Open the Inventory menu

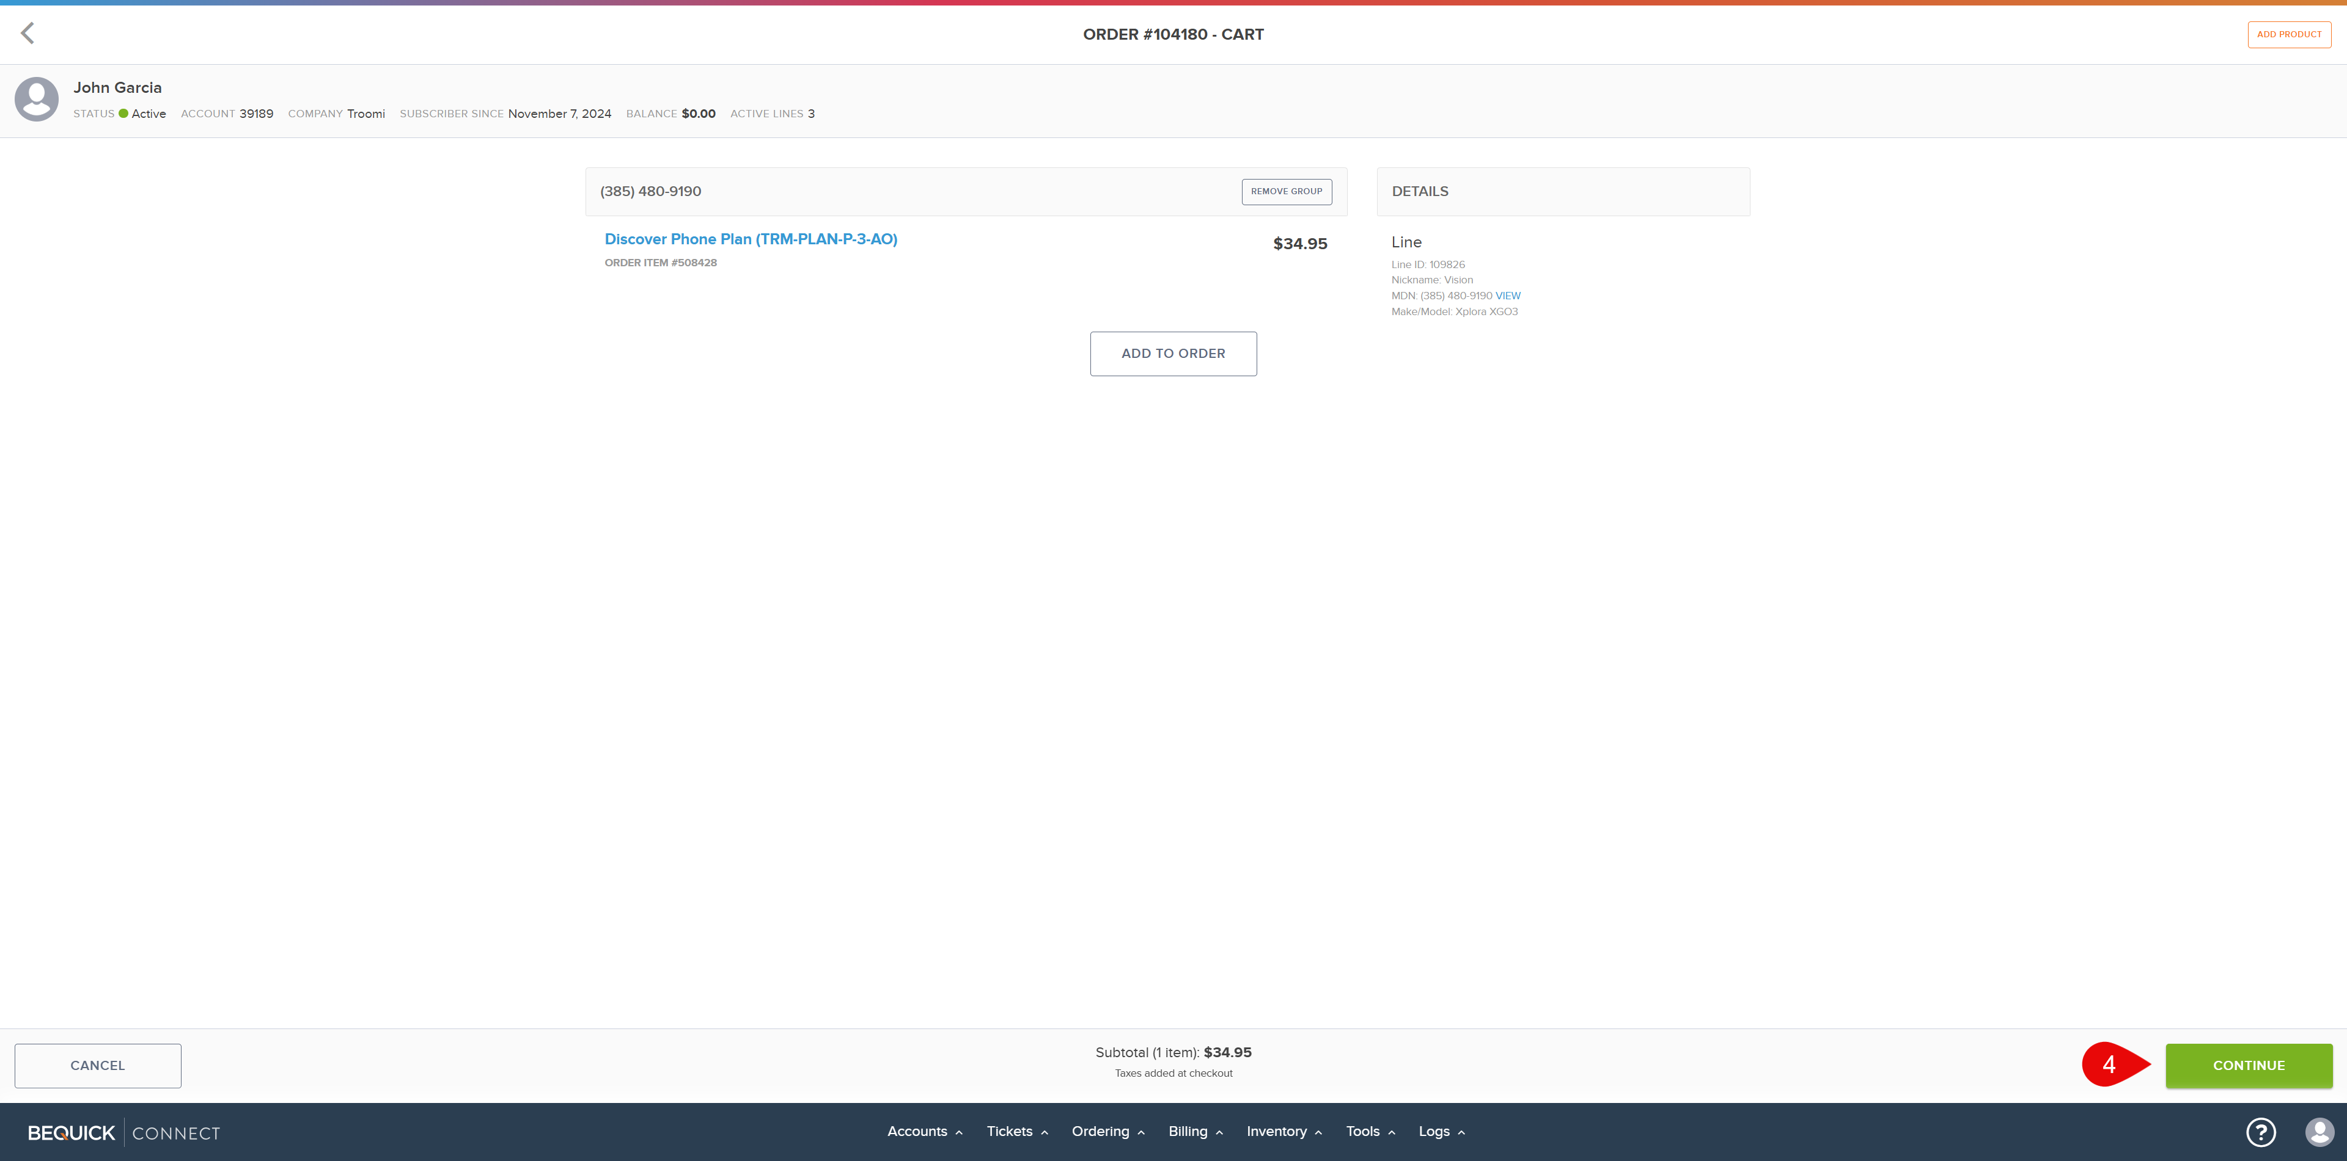pyautogui.click(x=1283, y=1131)
